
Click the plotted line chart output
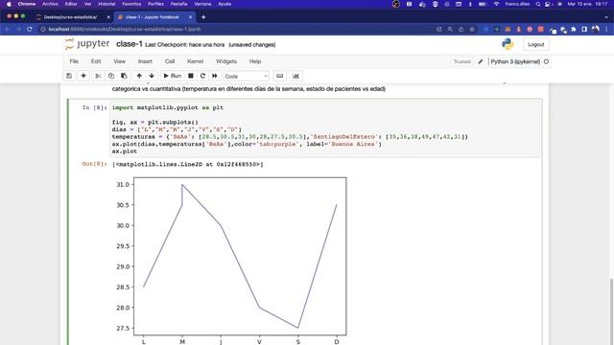pyautogui.click(x=231, y=260)
